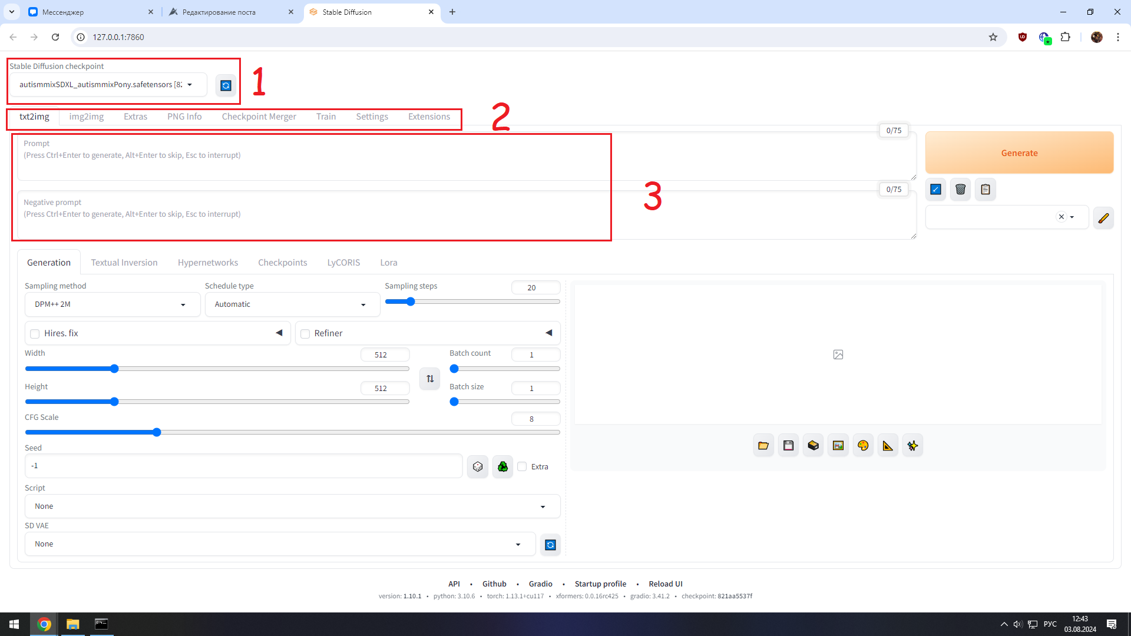Click the clear prompt trash icon
Screen dimensions: 1131x636
click(x=960, y=190)
